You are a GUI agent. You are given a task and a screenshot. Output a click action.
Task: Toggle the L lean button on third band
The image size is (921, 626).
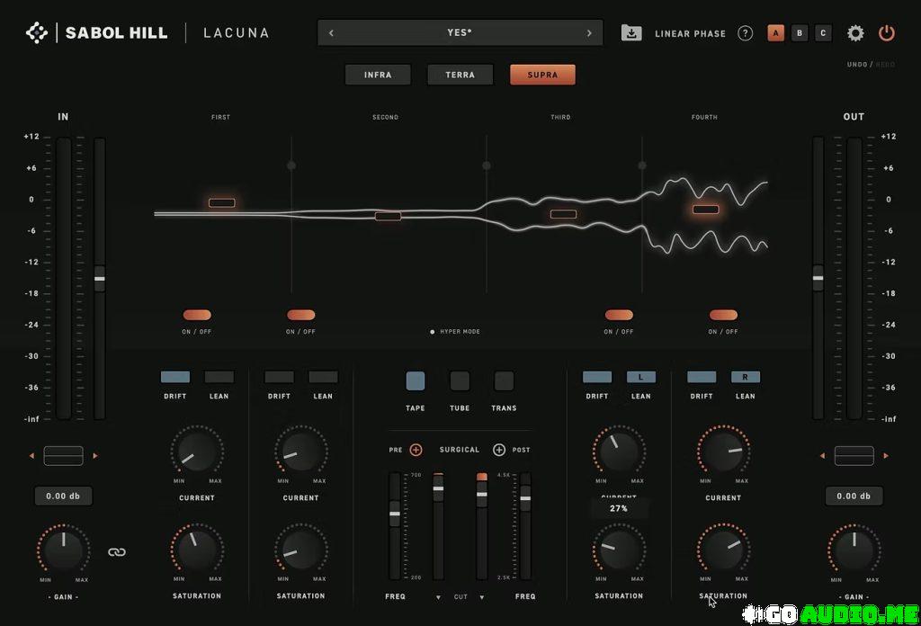[x=640, y=377]
